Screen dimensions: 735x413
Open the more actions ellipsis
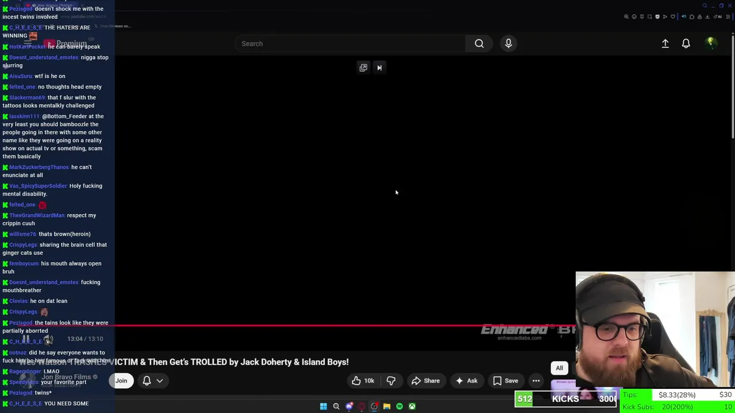tap(536, 381)
